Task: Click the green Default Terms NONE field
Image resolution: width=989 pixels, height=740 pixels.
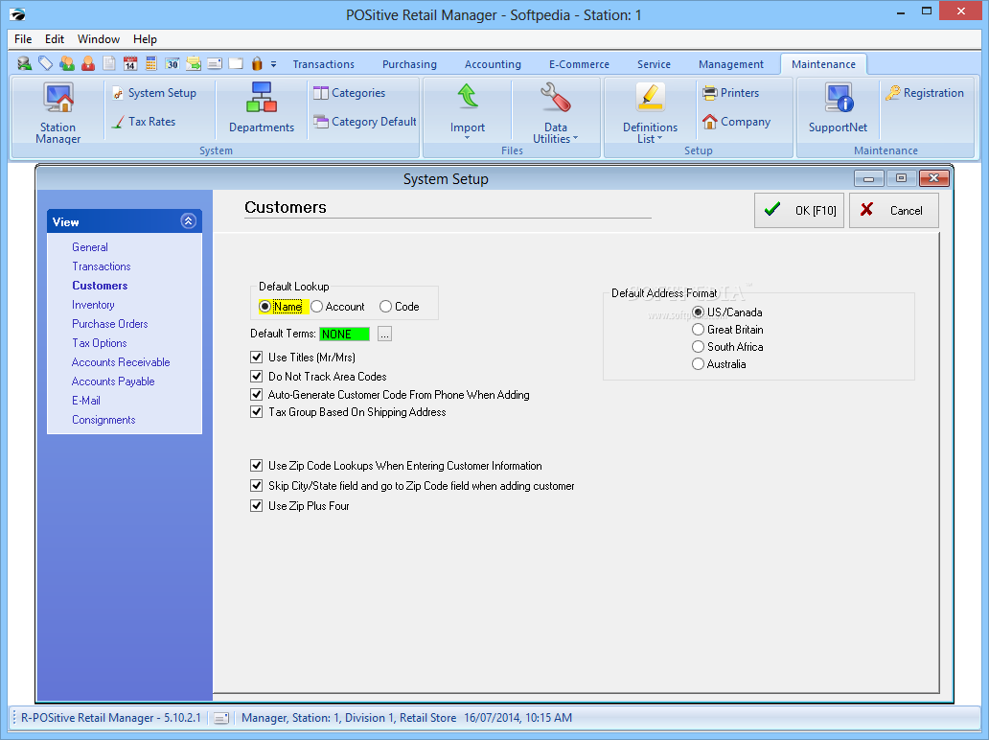Action: point(344,334)
